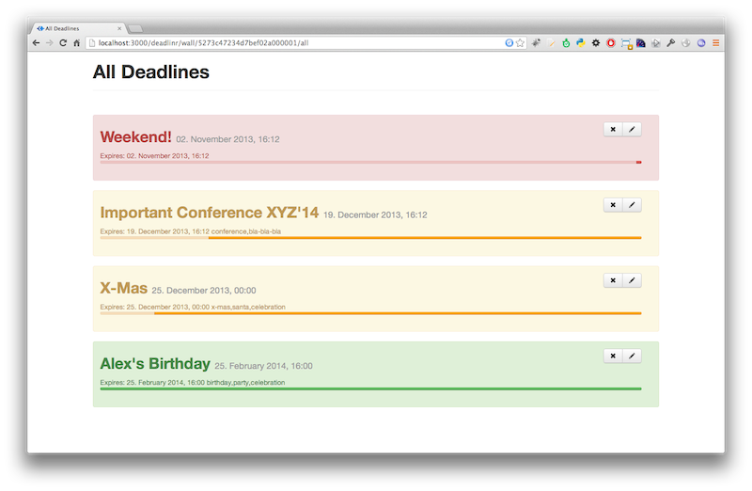Open the Chrome hamburger menu
The height and width of the screenshot is (491, 752).
click(x=715, y=42)
